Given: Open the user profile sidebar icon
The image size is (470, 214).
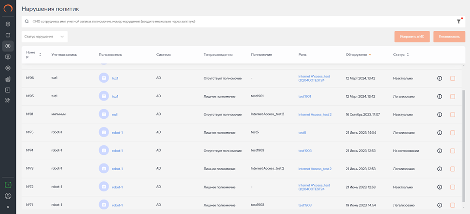Looking at the screenshot, I should pyautogui.click(x=8, y=196).
